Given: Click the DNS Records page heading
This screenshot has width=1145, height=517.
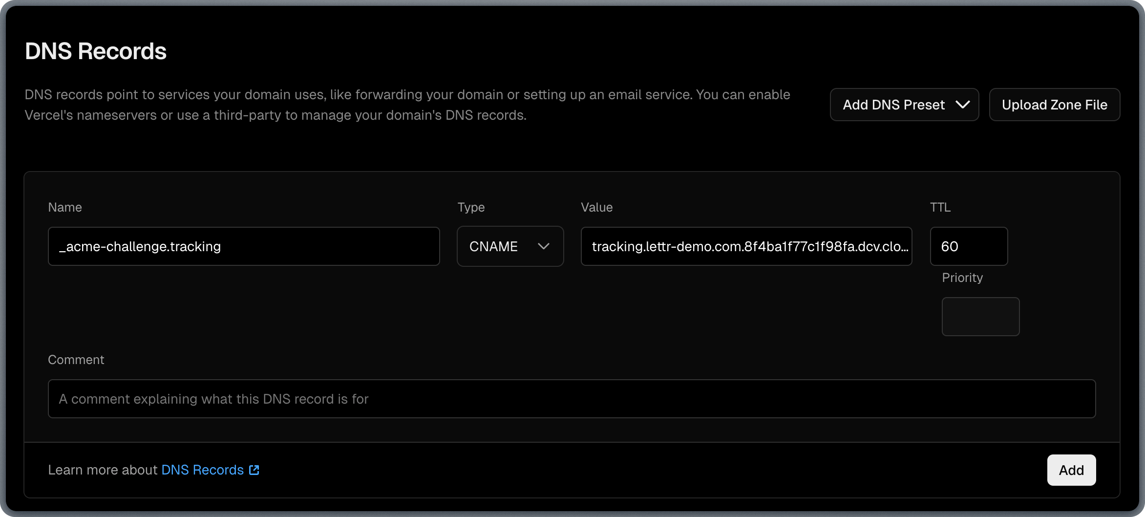Looking at the screenshot, I should click(x=96, y=50).
